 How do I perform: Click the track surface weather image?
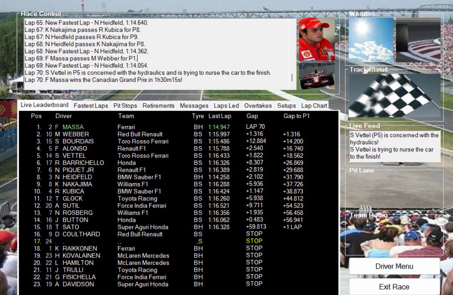[x=418, y=40]
